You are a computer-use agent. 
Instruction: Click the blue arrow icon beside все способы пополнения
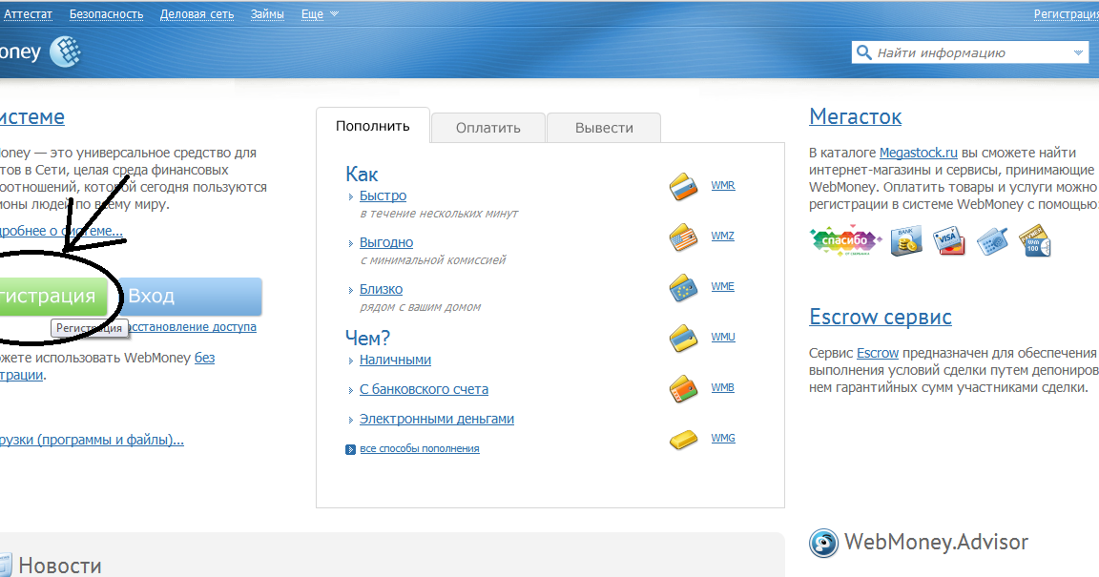tap(350, 449)
